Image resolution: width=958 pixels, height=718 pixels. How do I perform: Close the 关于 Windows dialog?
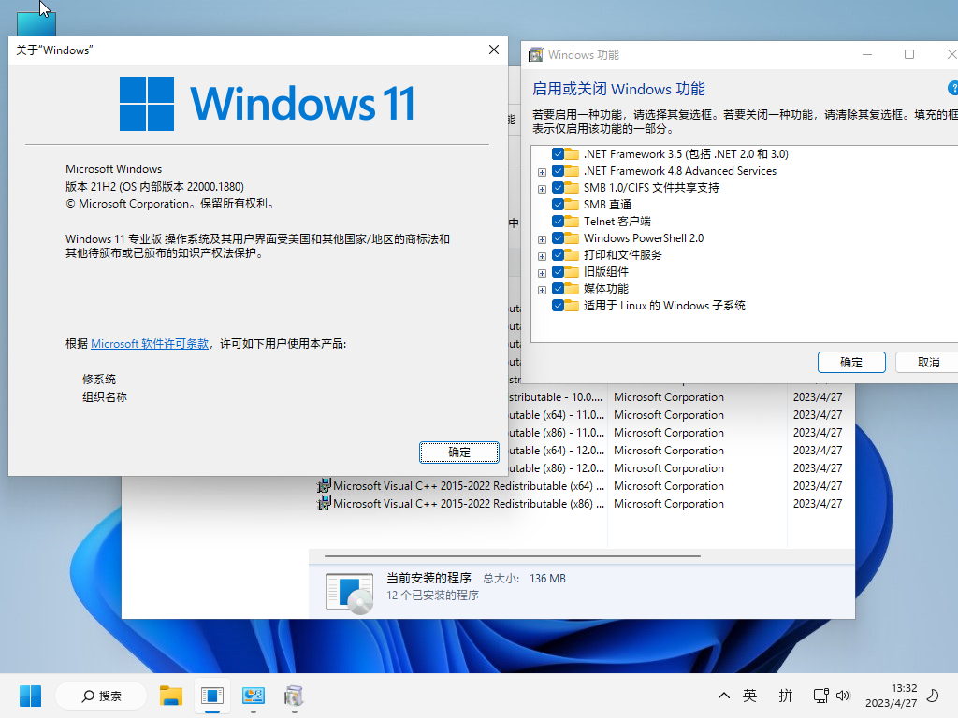(x=494, y=50)
